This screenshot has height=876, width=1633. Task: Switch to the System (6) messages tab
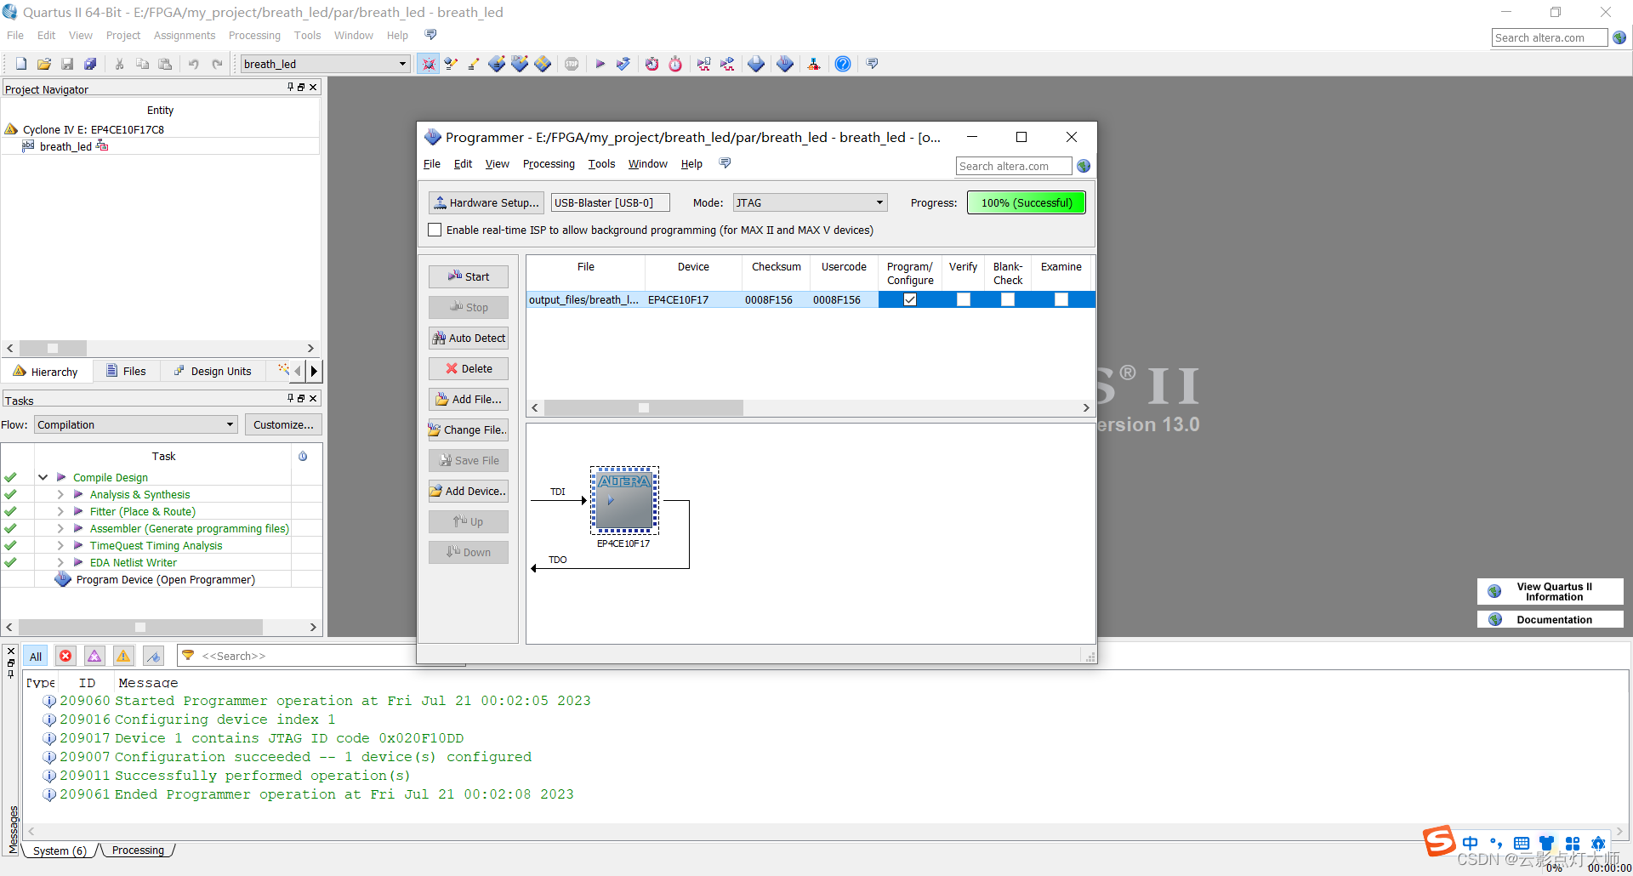[x=60, y=850]
